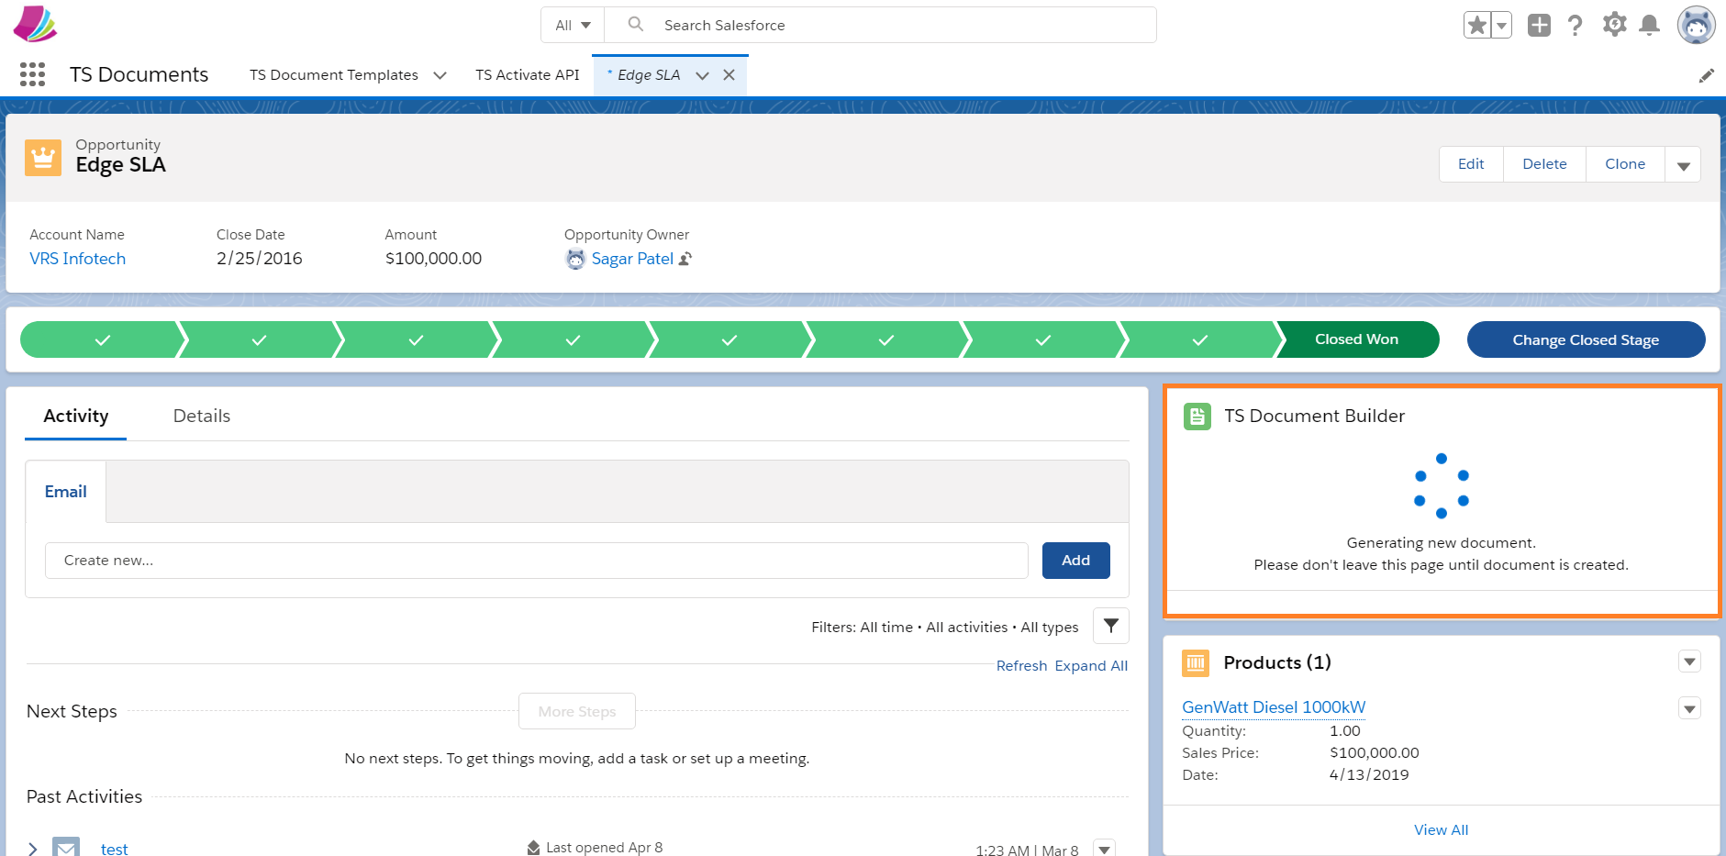
Task: Open the Global Actions plus icon
Action: (1539, 26)
